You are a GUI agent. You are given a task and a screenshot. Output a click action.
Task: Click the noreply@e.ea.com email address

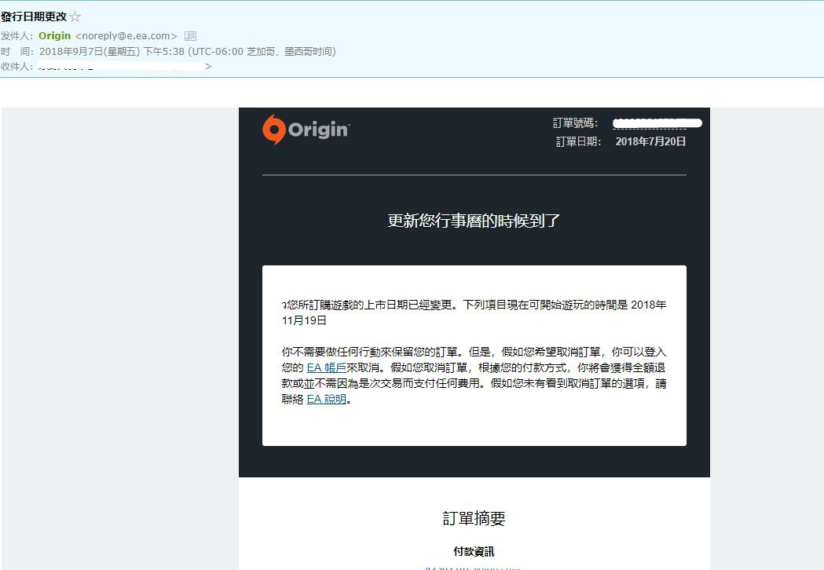click(128, 35)
